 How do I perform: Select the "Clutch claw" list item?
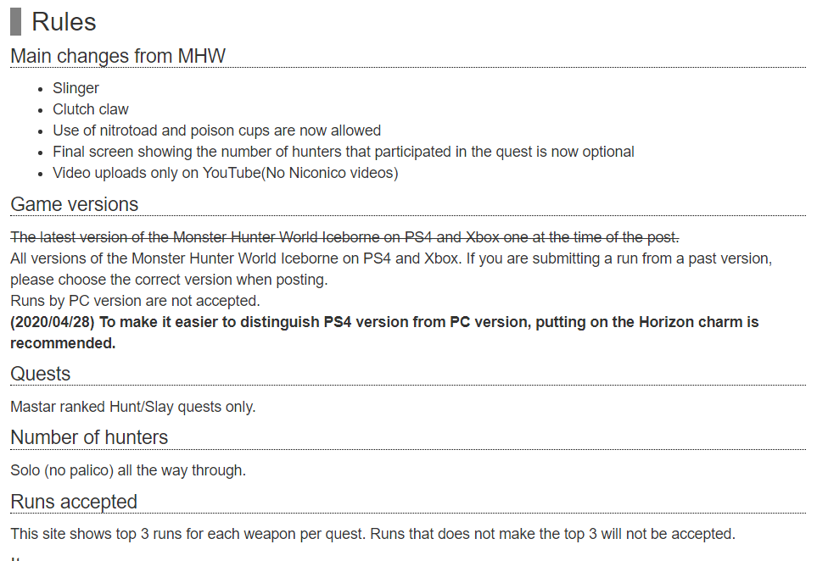(x=91, y=109)
